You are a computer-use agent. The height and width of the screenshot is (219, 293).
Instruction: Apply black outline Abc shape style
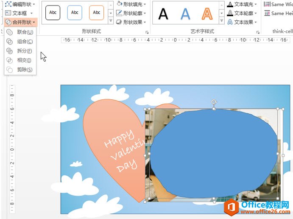[53, 13]
